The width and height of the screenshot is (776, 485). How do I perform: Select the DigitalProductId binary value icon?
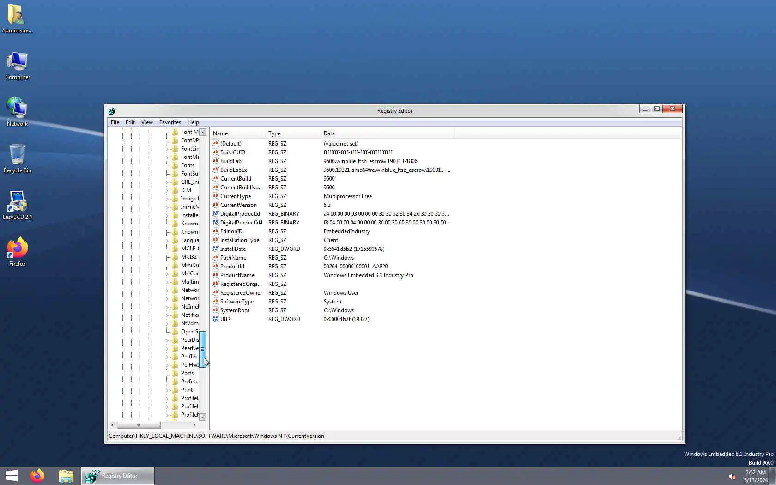click(215, 213)
